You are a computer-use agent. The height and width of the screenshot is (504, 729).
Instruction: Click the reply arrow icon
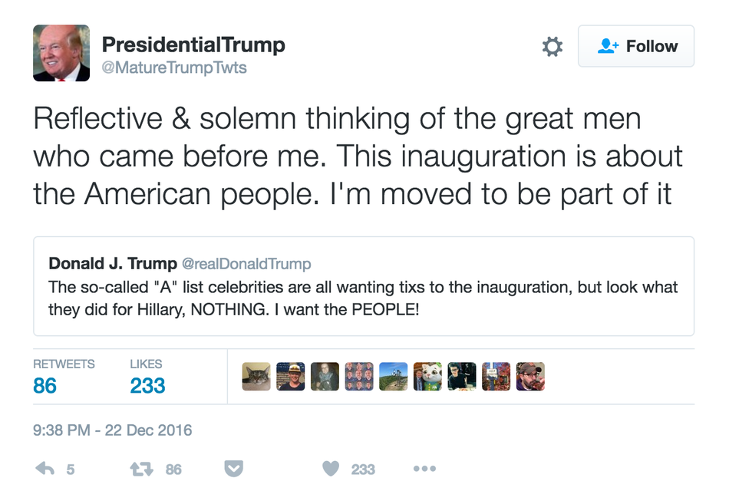pos(46,468)
